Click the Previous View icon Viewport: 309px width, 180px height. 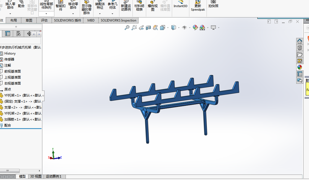pos(141,28)
